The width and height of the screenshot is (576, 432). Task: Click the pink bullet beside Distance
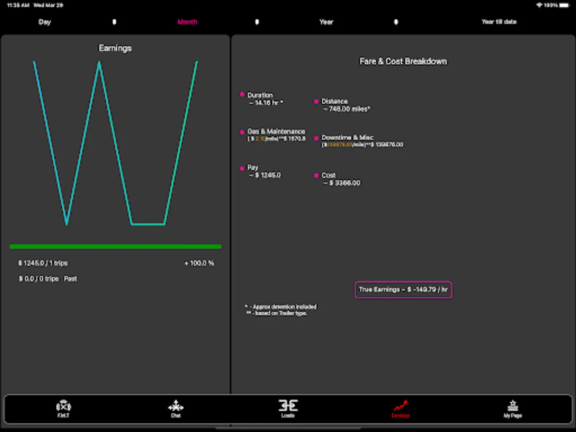pyautogui.click(x=316, y=101)
